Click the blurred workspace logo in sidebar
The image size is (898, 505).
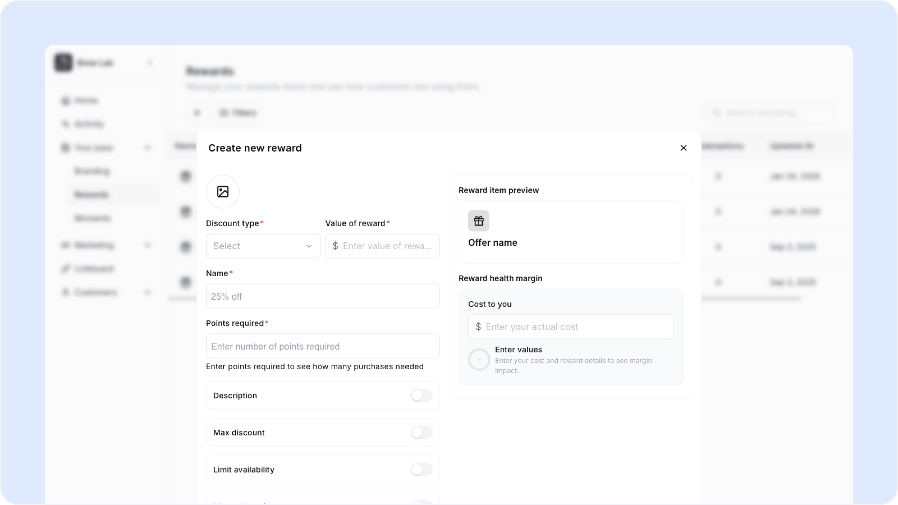63,62
